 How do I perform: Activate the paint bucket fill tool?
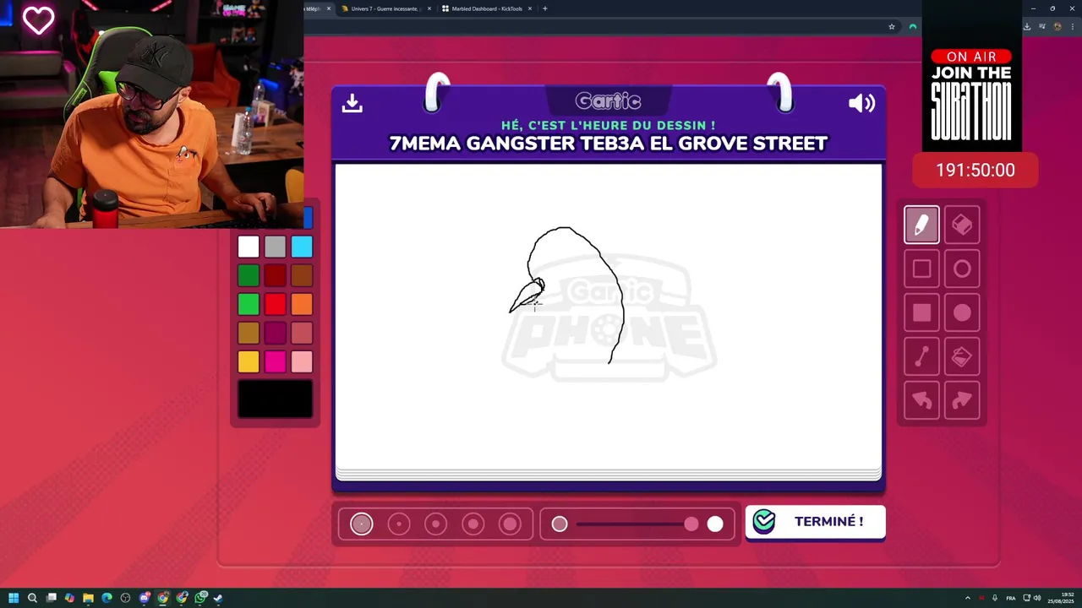(x=962, y=356)
